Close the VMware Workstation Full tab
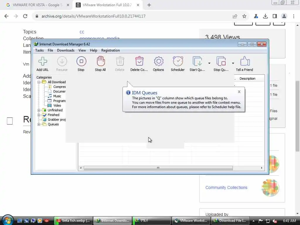300x225 pixels. 138,5
